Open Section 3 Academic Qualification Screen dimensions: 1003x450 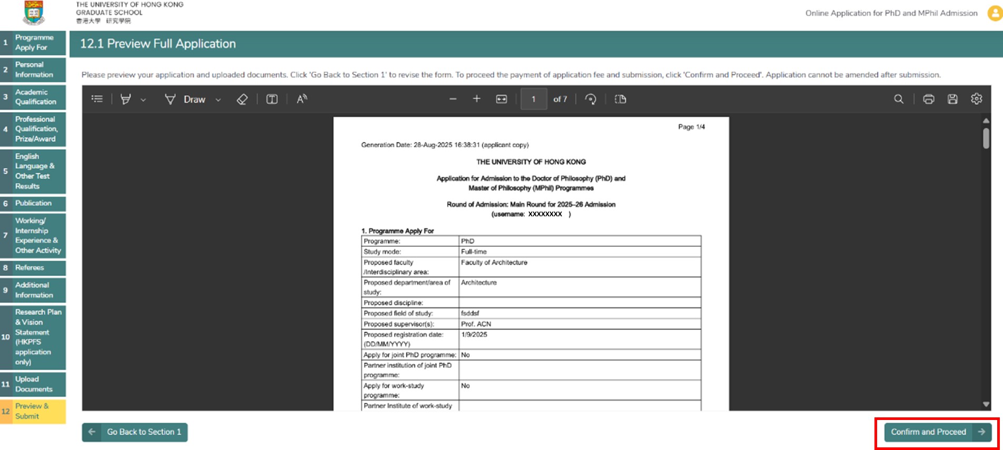pyautogui.click(x=33, y=97)
